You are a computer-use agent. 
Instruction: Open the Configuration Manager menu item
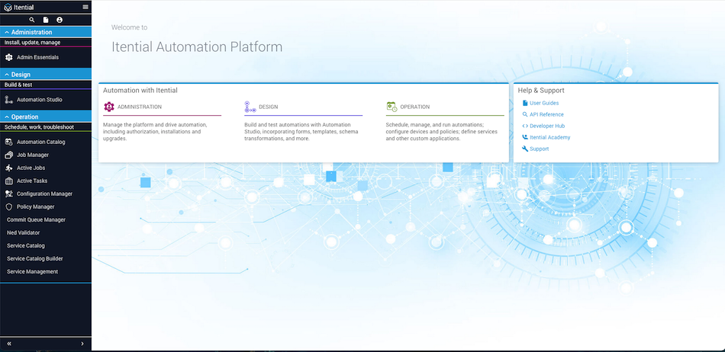pos(46,194)
